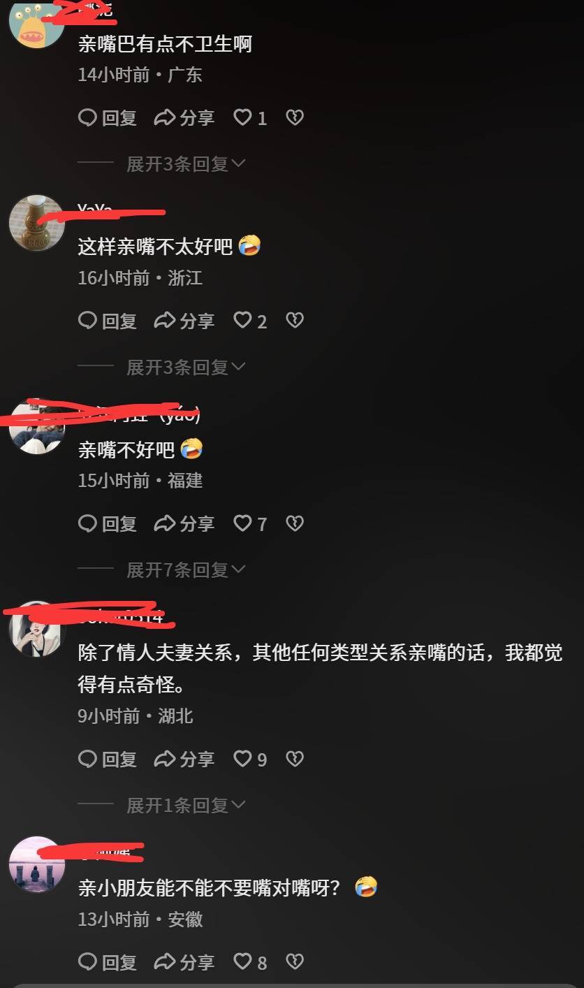Like the comment showing 2 likes

click(250, 321)
